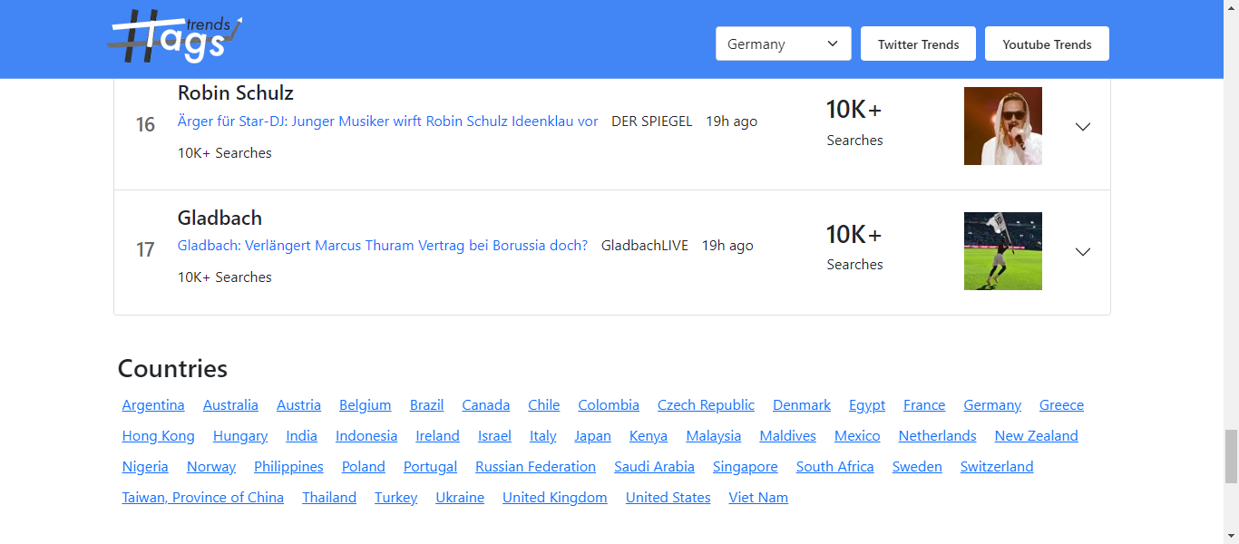Select Sweden country link
The image size is (1239, 544).
pyautogui.click(x=917, y=467)
